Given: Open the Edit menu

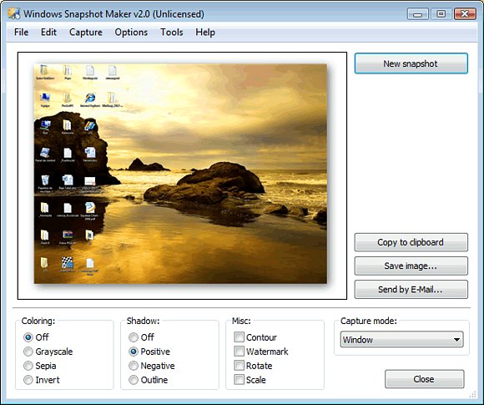Looking at the screenshot, I should coord(48,32).
